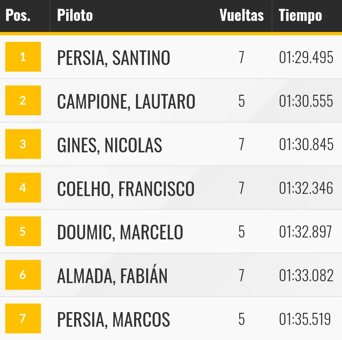This screenshot has height=340, width=342.
Task: Click on GINES, NICOLAS name
Action: pos(109,145)
